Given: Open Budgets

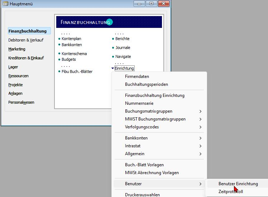Looking at the screenshot, I should [68, 59].
